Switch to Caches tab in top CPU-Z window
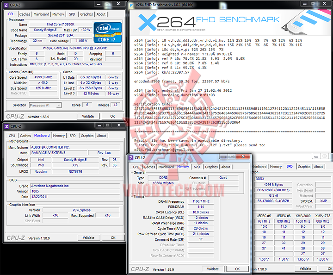333x275 pixels. (25, 14)
